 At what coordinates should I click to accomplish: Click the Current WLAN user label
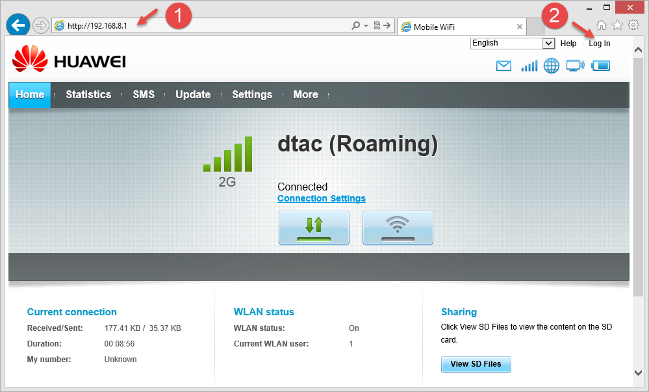pos(271,344)
